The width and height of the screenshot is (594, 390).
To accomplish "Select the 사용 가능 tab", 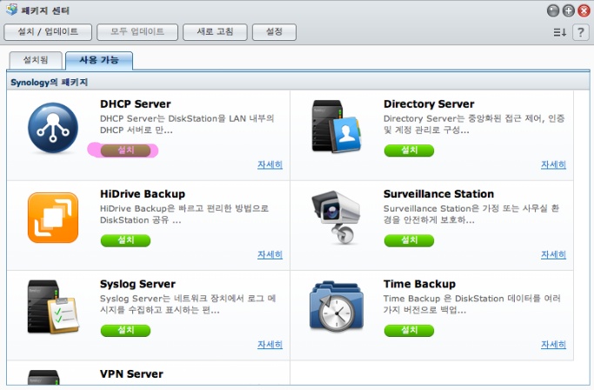I will [x=99, y=60].
